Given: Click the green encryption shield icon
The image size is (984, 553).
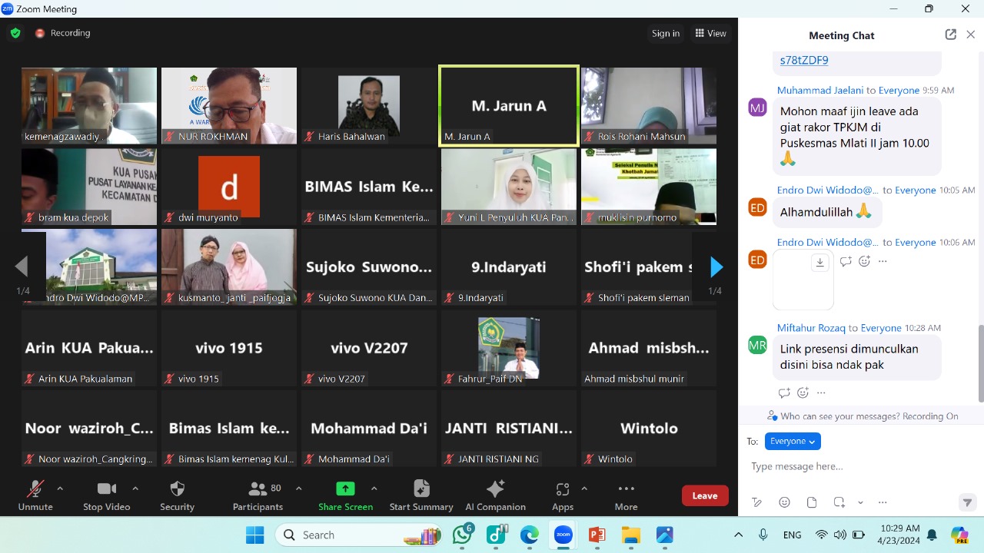Looking at the screenshot, I should pos(15,33).
